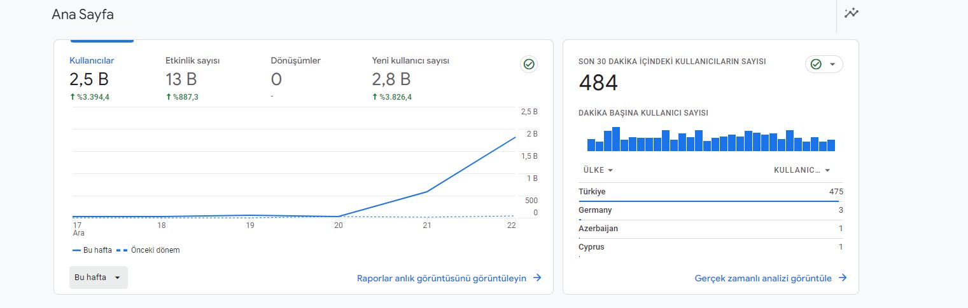Open the data quality dropdown in the realtime card

(x=824, y=64)
